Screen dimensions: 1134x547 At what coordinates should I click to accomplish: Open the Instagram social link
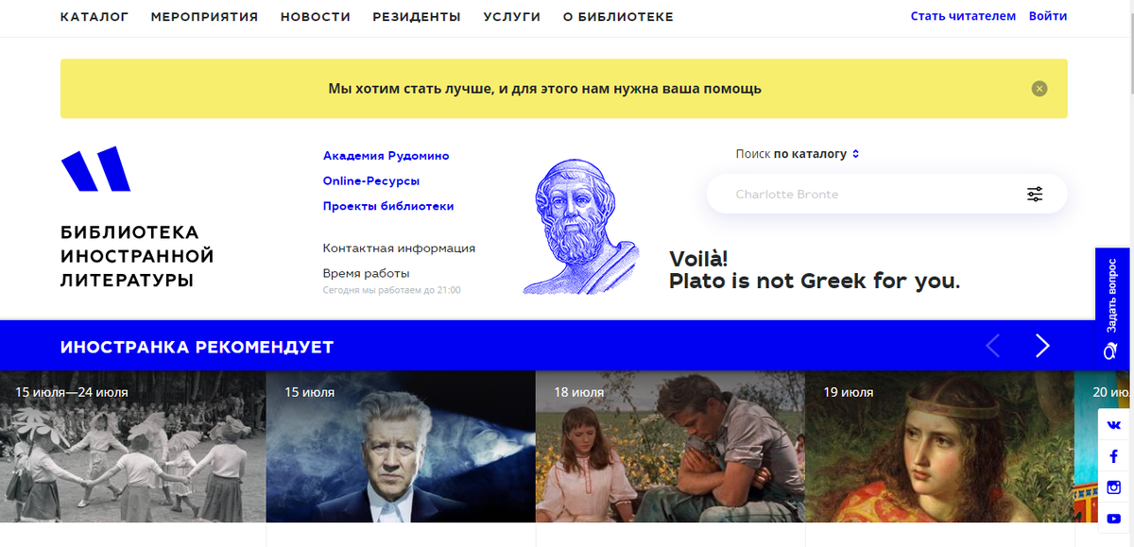click(x=1114, y=487)
